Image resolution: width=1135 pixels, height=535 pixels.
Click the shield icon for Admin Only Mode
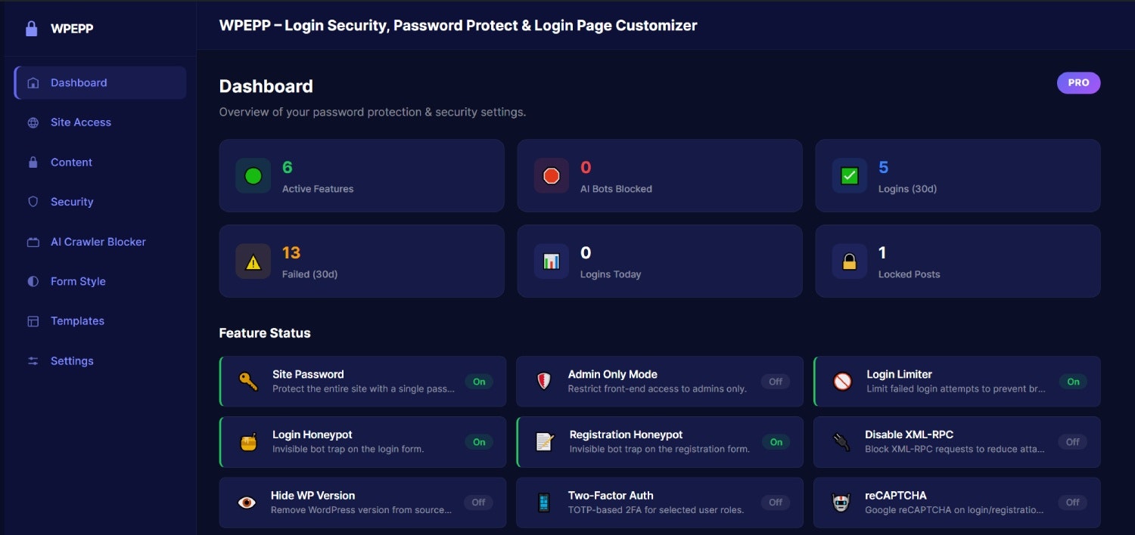click(543, 381)
